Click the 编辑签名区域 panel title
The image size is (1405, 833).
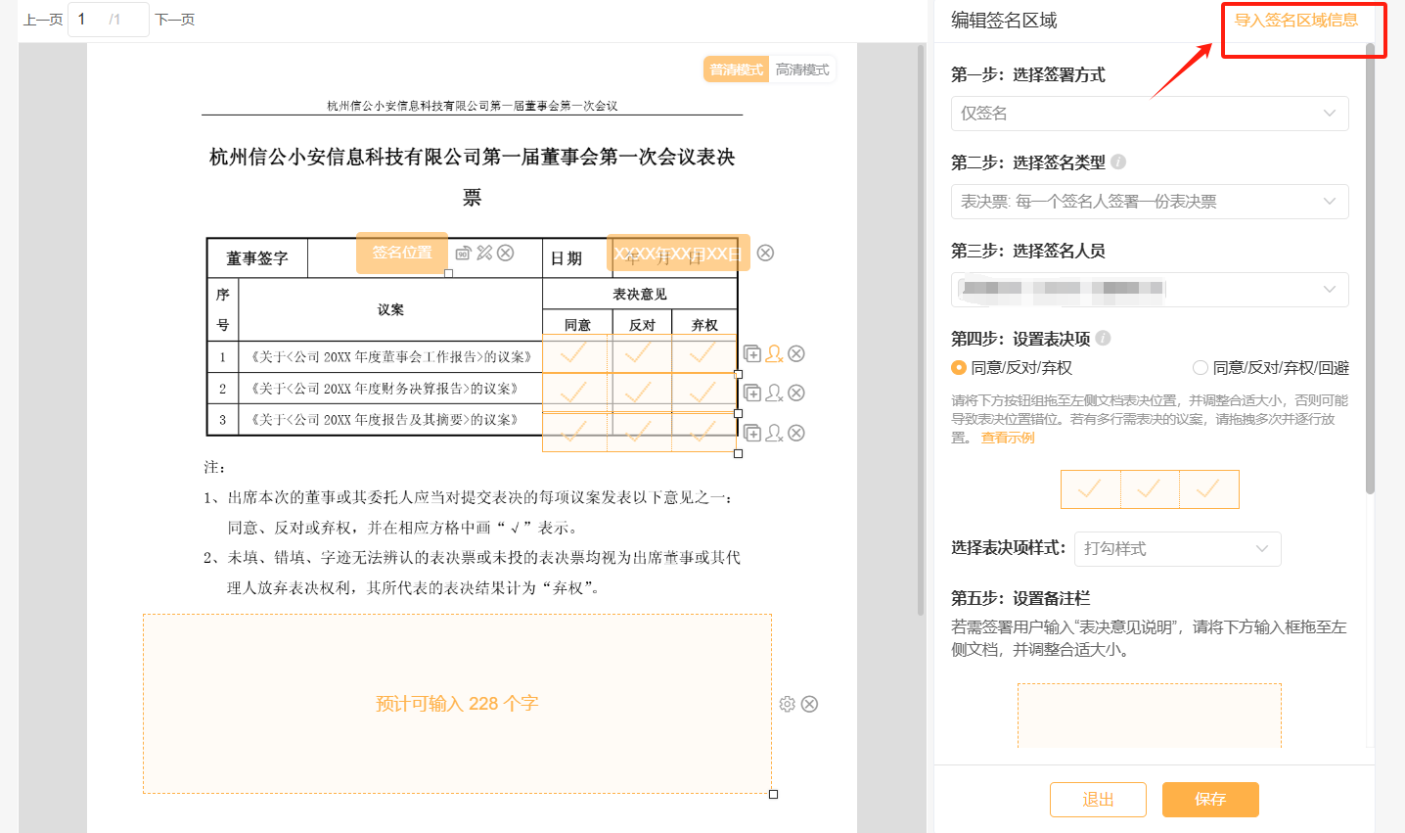[1004, 21]
